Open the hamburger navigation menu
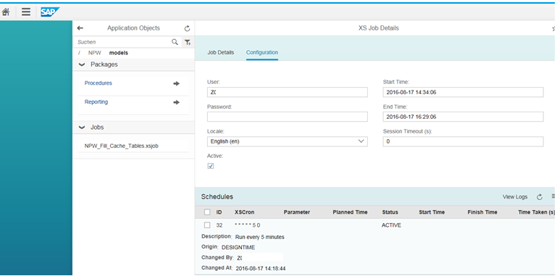 [26, 12]
